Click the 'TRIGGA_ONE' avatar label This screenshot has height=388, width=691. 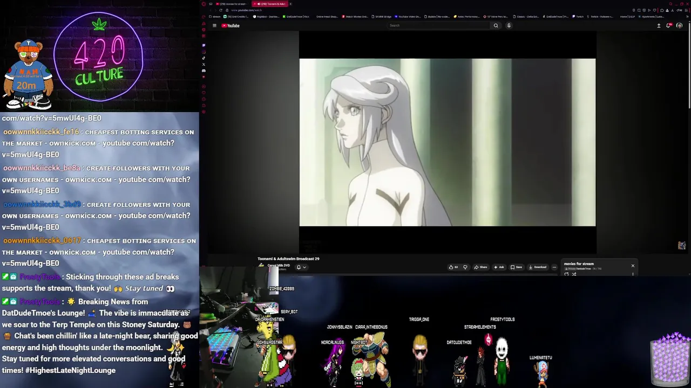click(x=419, y=320)
